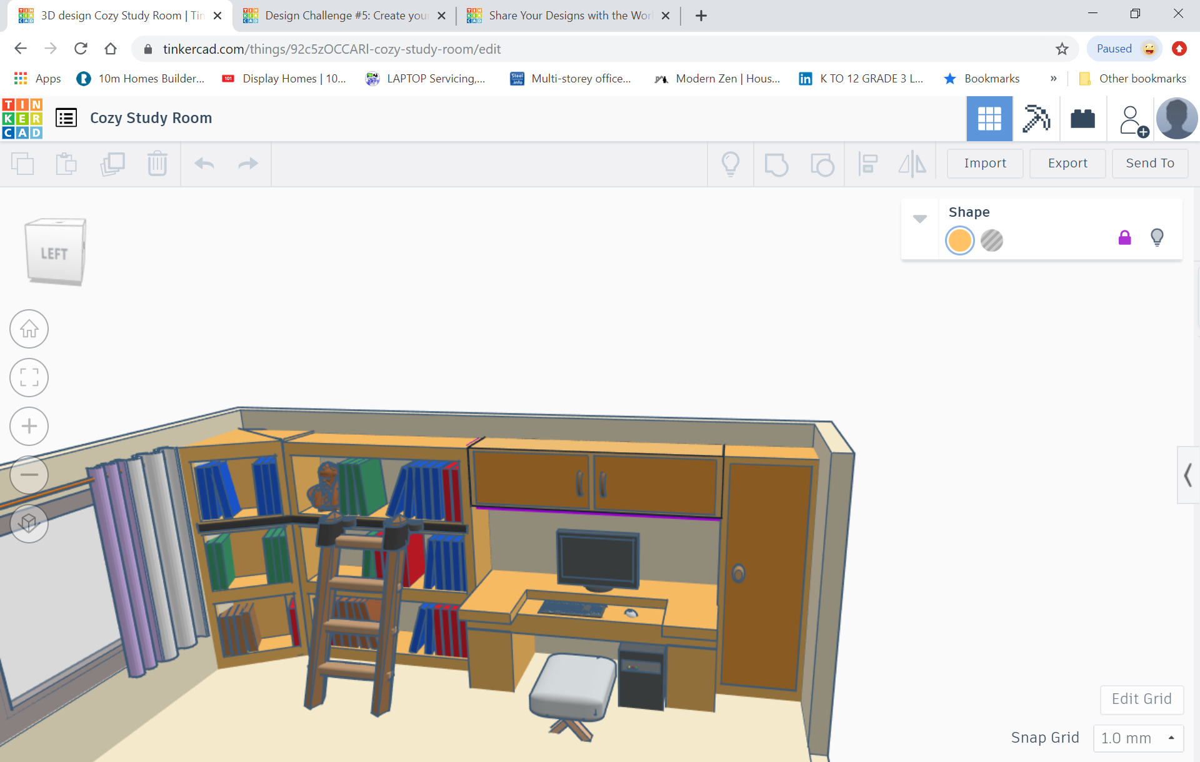Return to Home view
This screenshot has height=762, width=1200.
(x=29, y=329)
